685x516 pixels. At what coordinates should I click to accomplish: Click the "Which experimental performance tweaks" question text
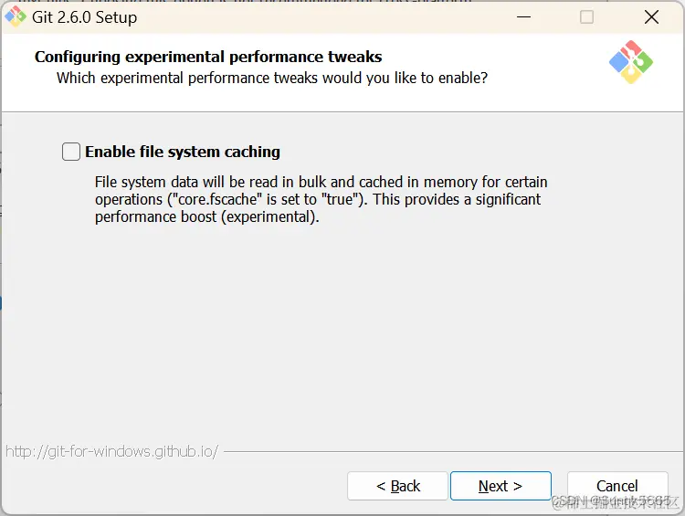[272, 79]
